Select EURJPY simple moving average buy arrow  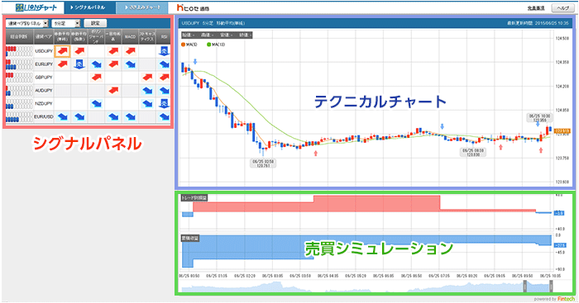pyautogui.click(x=62, y=64)
